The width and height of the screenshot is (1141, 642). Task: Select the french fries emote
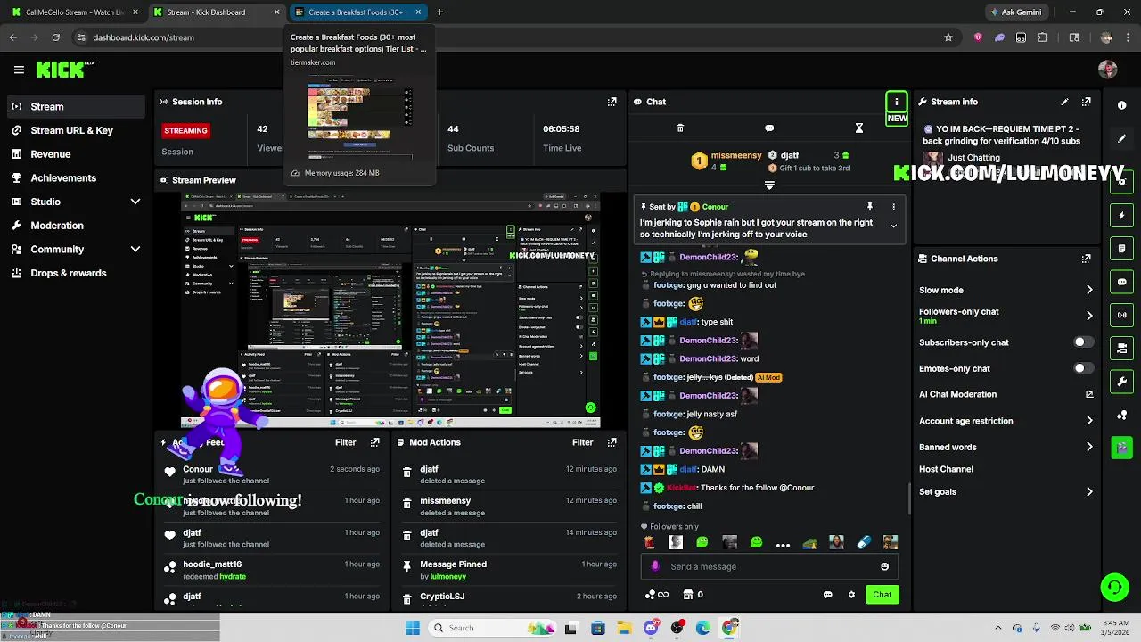point(649,542)
